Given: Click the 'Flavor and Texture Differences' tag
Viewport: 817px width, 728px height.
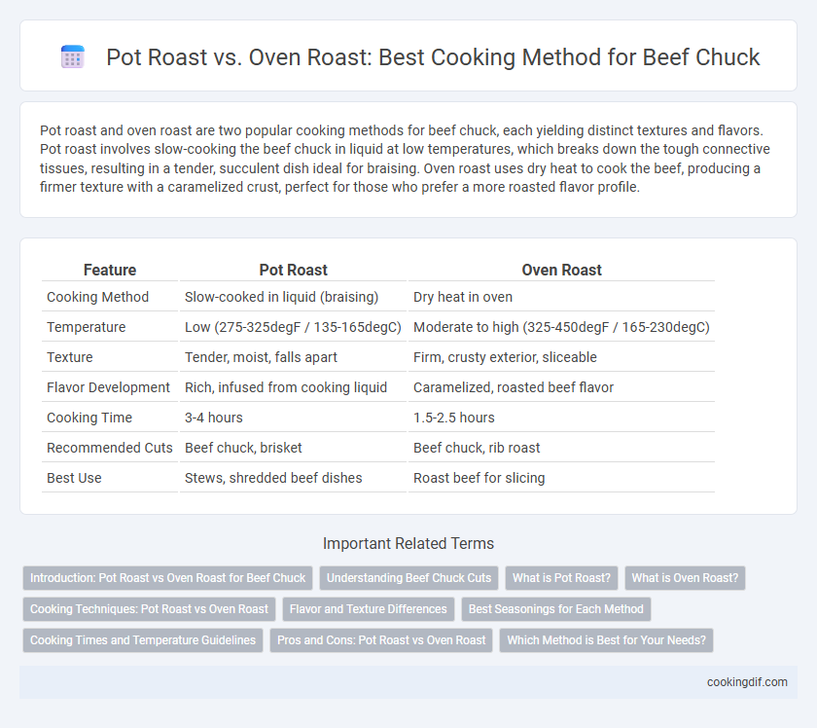Looking at the screenshot, I should point(369,609).
